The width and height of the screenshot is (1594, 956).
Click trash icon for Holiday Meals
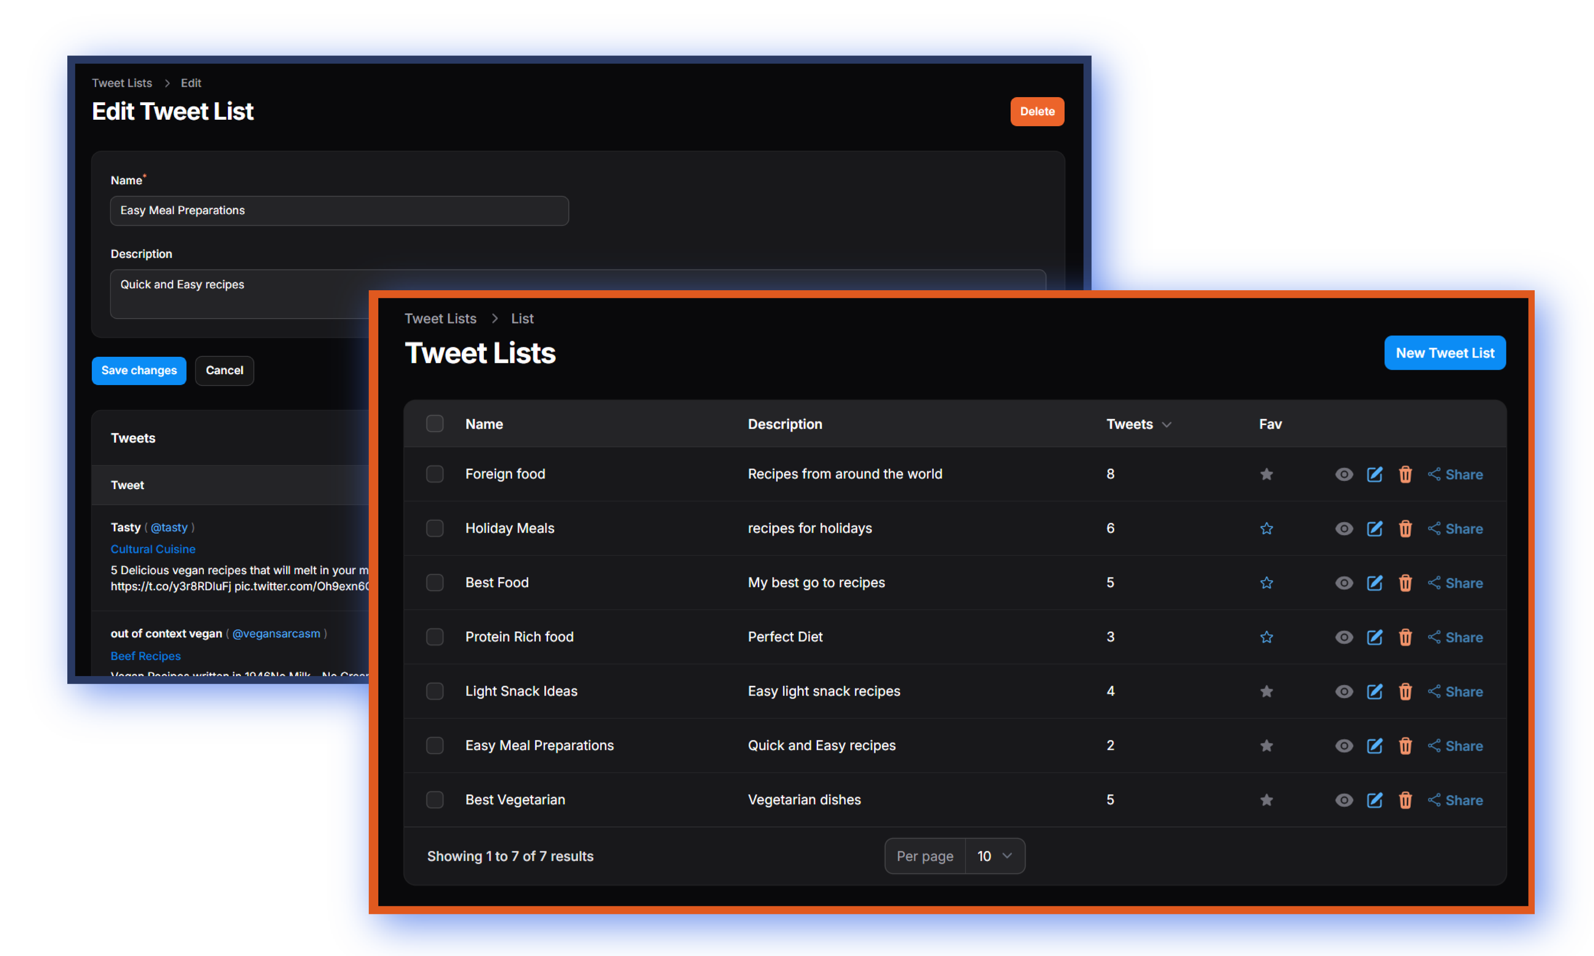click(1405, 528)
